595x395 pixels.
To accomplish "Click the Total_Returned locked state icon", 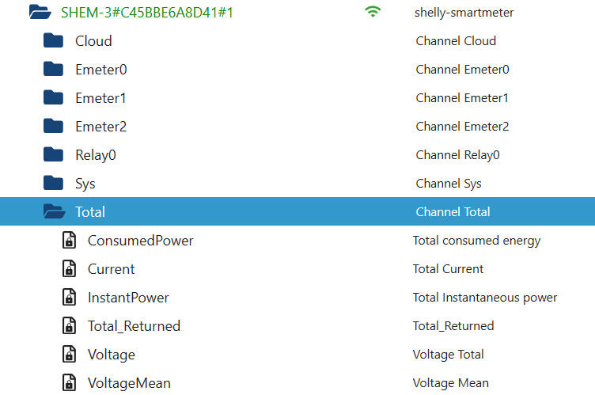I will 69,325.
